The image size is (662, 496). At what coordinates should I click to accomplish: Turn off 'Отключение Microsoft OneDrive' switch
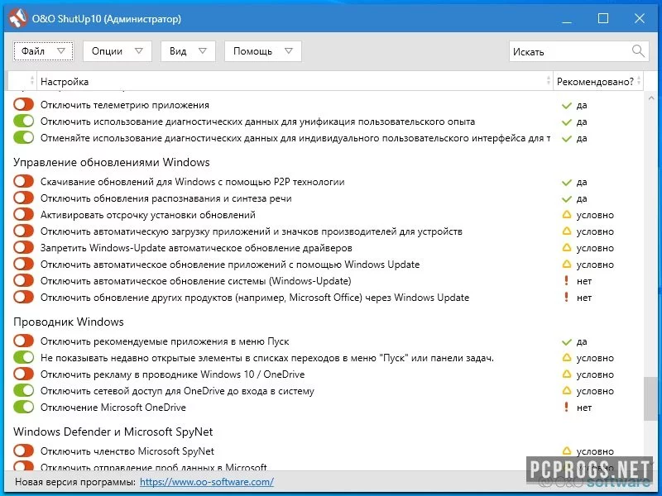pos(23,407)
